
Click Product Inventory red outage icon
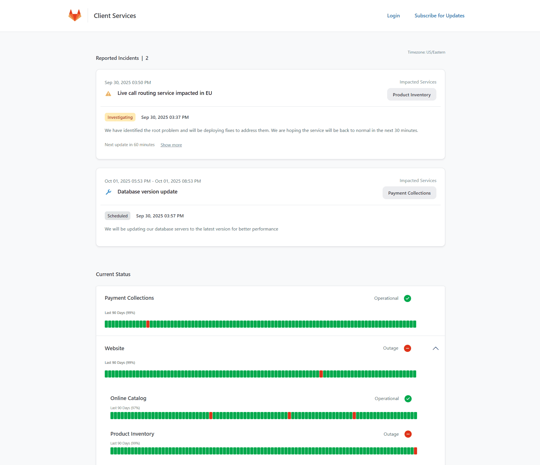click(x=408, y=434)
